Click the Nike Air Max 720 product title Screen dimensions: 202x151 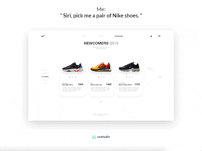(x=96, y=85)
